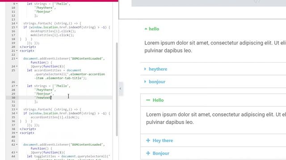Fold the script tag at line 39

tap(17, 133)
